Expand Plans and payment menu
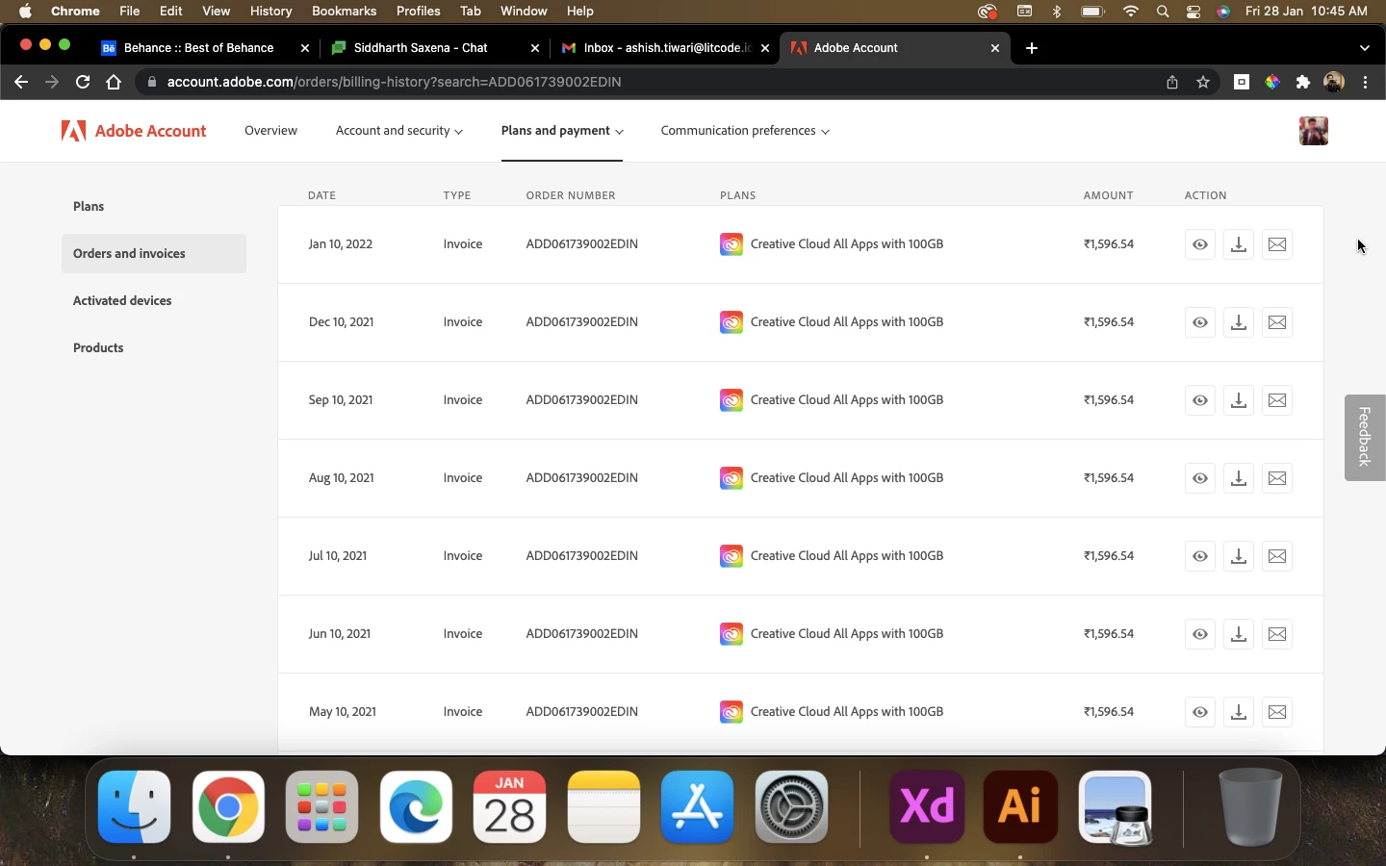 pos(562,131)
